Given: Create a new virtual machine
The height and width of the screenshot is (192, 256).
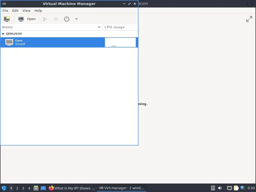Looking at the screenshot, I should coord(7,19).
